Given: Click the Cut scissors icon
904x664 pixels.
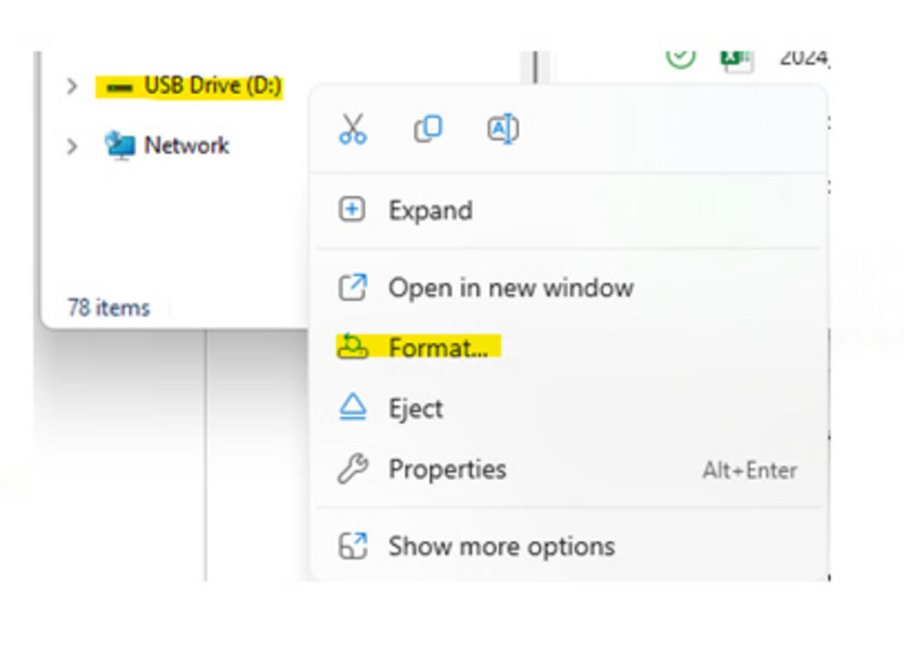Looking at the screenshot, I should point(353,129).
